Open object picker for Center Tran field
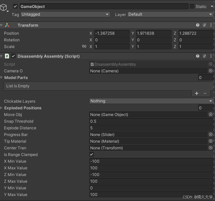This screenshot has width=215, height=201. (x=211, y=148)
